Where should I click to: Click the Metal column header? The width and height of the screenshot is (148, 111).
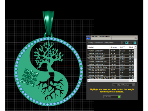[98, 47]
